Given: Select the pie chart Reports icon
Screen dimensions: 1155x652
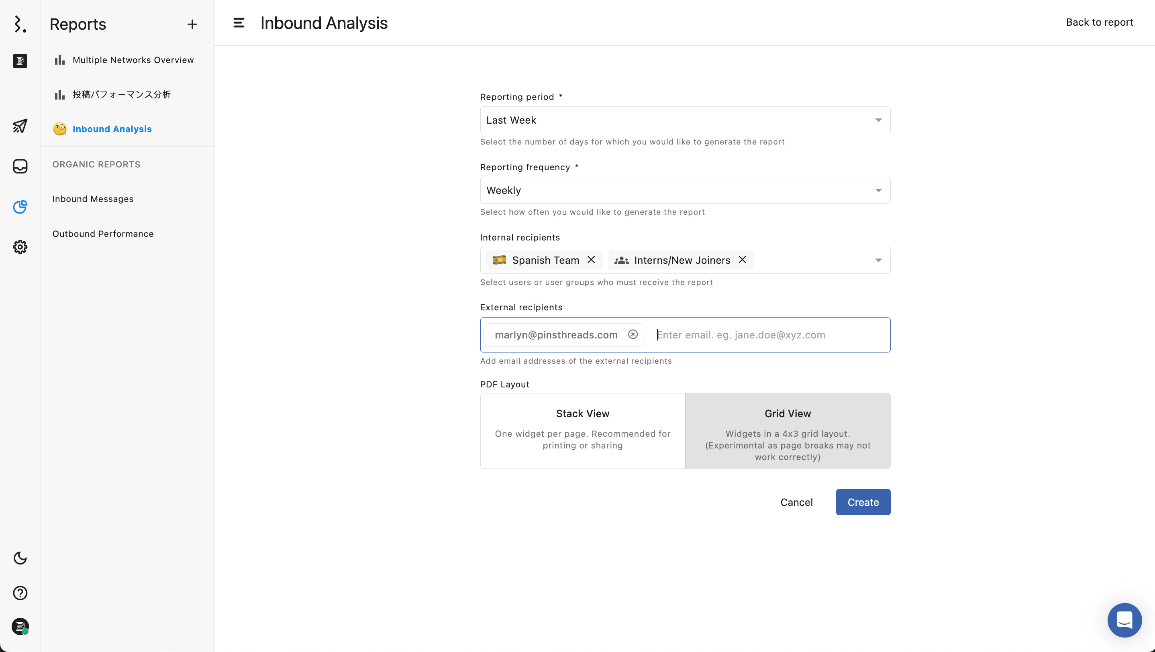Looking at the screenshot, I should pyautogui.click(x=20, y=207).
